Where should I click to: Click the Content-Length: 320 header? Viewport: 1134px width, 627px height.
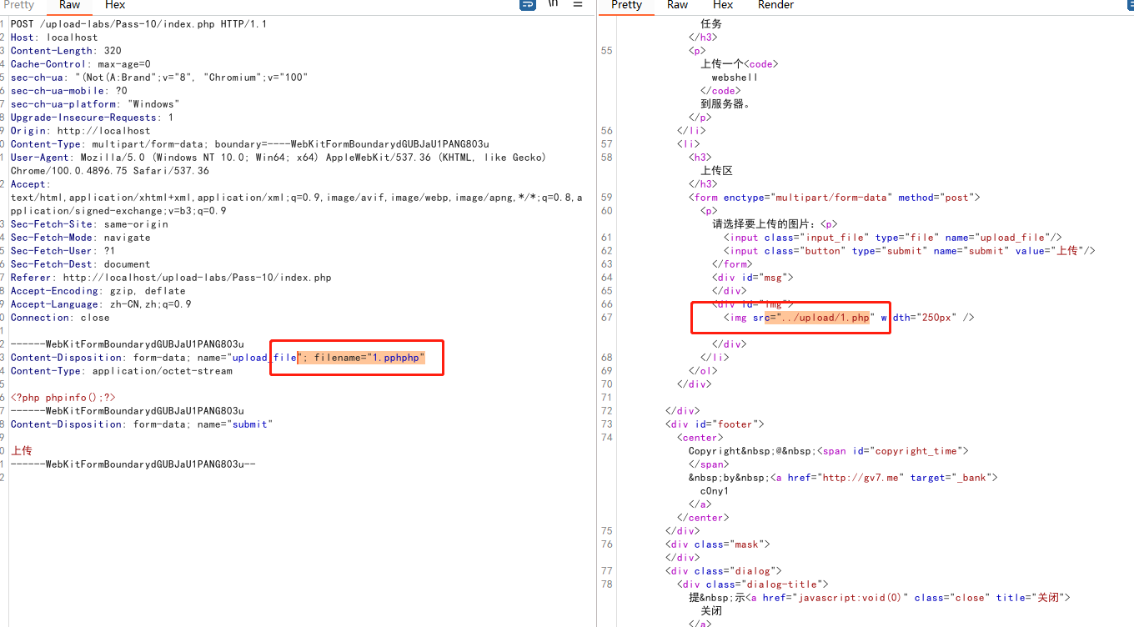[66, 51]
